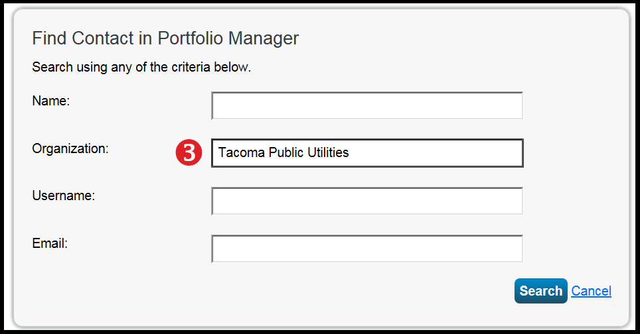Select the Username text field
640x334 pixels.
tap(367, 201)
